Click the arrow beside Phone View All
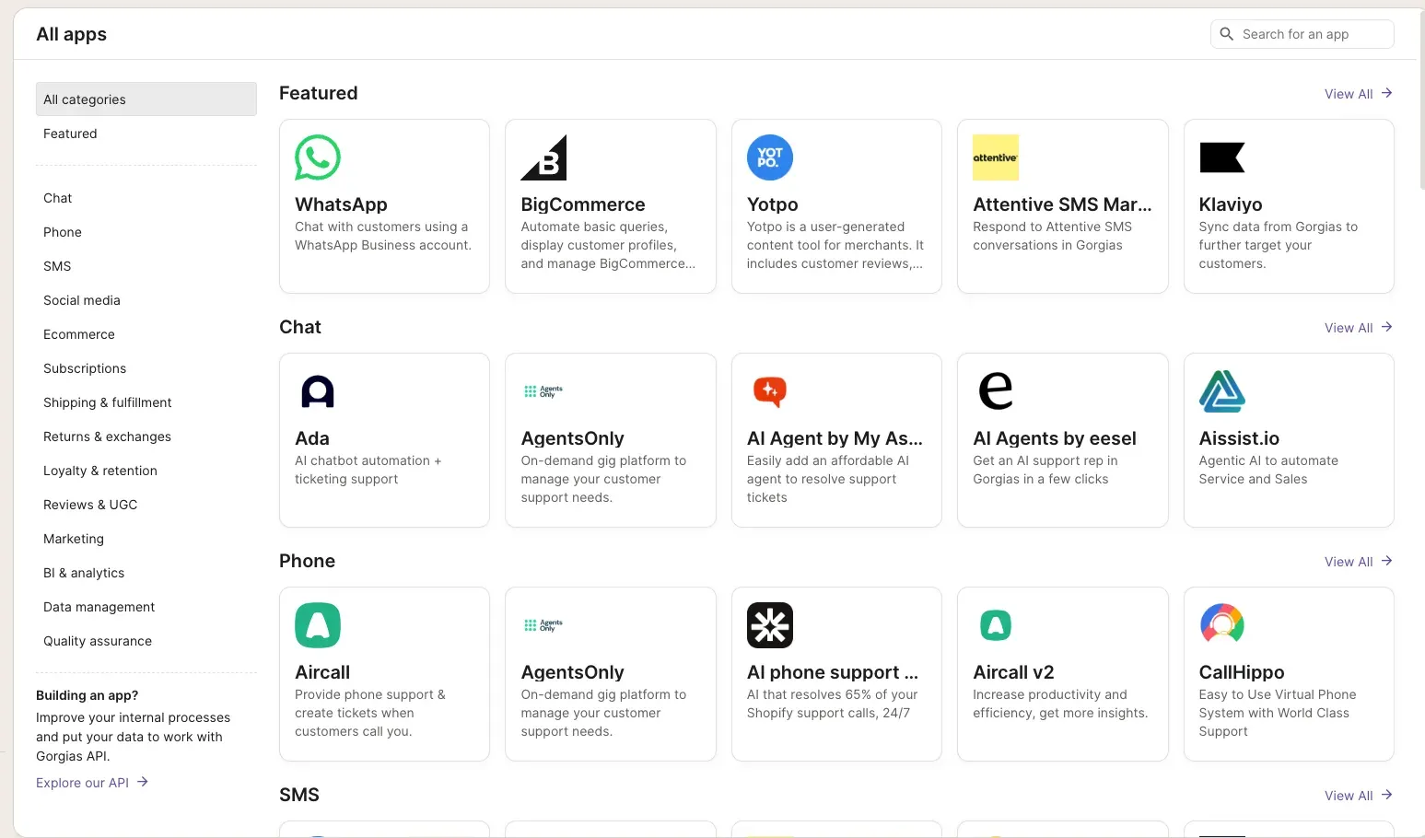 click(x=1386, y=561)
